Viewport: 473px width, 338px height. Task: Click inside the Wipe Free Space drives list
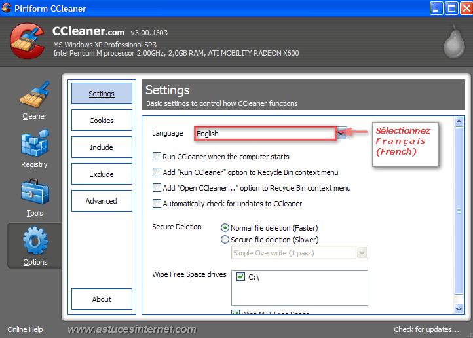(299, 288)
